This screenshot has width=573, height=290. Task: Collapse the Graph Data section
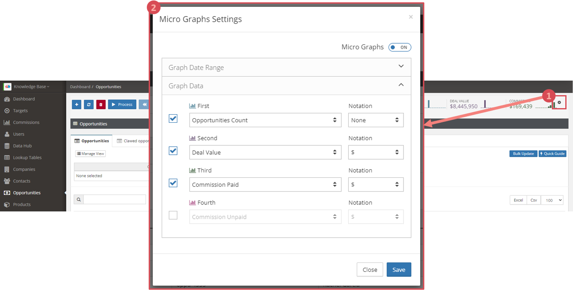pyautogui.click(x=286, y=85)
